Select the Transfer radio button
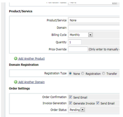The width and height of the screenshot is (123, 117). [x=104, y=73]
